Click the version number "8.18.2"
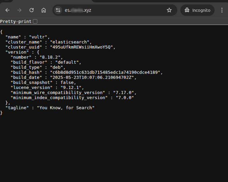 tap(50, 57)
